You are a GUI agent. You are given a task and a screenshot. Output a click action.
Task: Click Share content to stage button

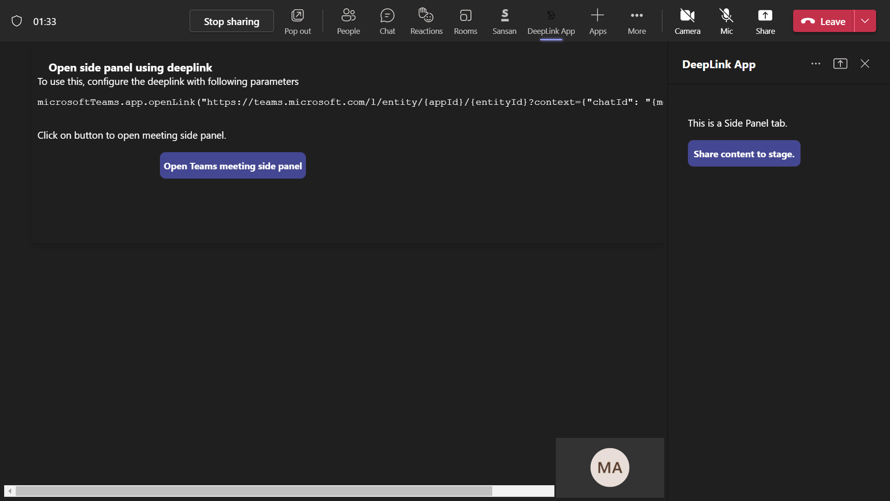(x=744, y=154)
